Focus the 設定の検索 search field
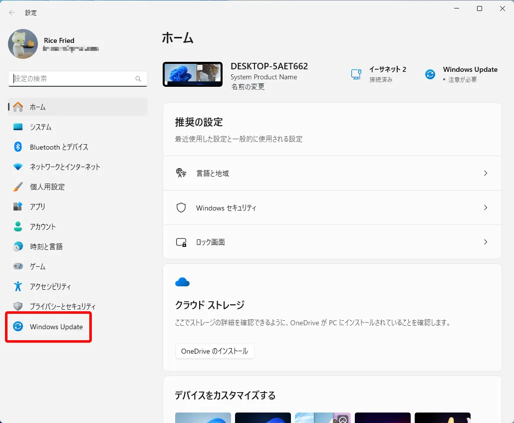Screen dimensions: 514x423 (x=78, y=79)
